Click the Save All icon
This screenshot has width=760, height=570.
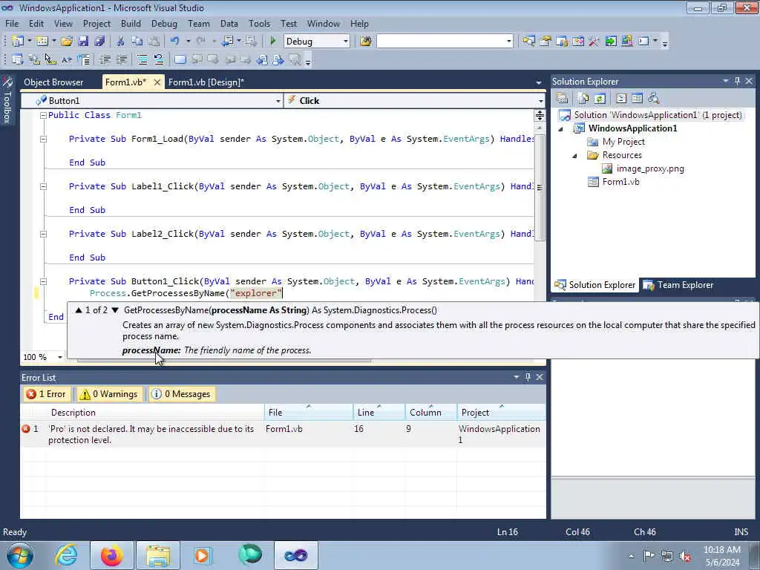(100, 42)
